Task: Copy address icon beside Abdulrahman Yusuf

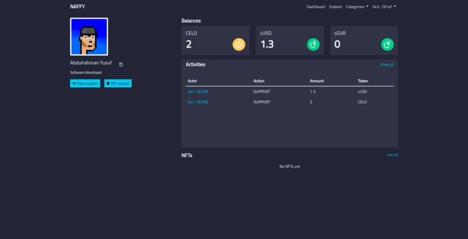Action: point(121,64)
